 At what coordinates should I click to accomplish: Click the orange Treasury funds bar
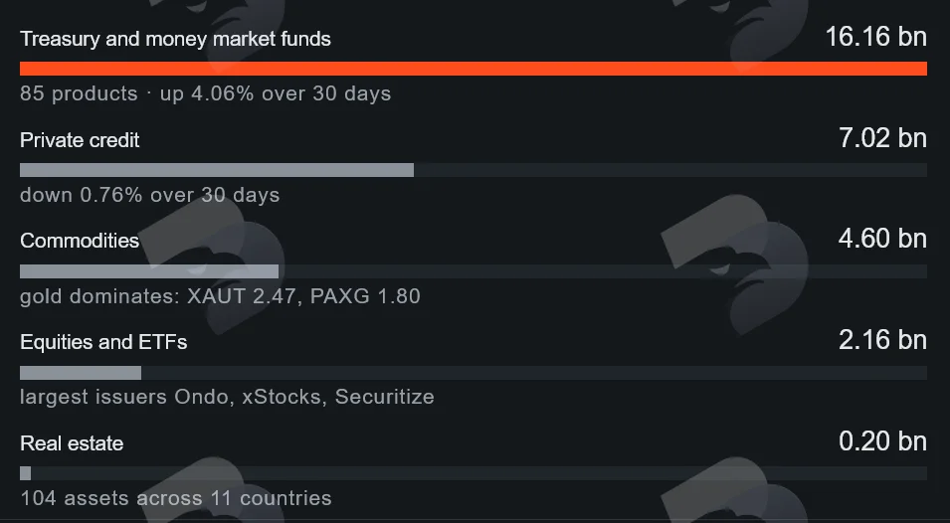[474, 69]
